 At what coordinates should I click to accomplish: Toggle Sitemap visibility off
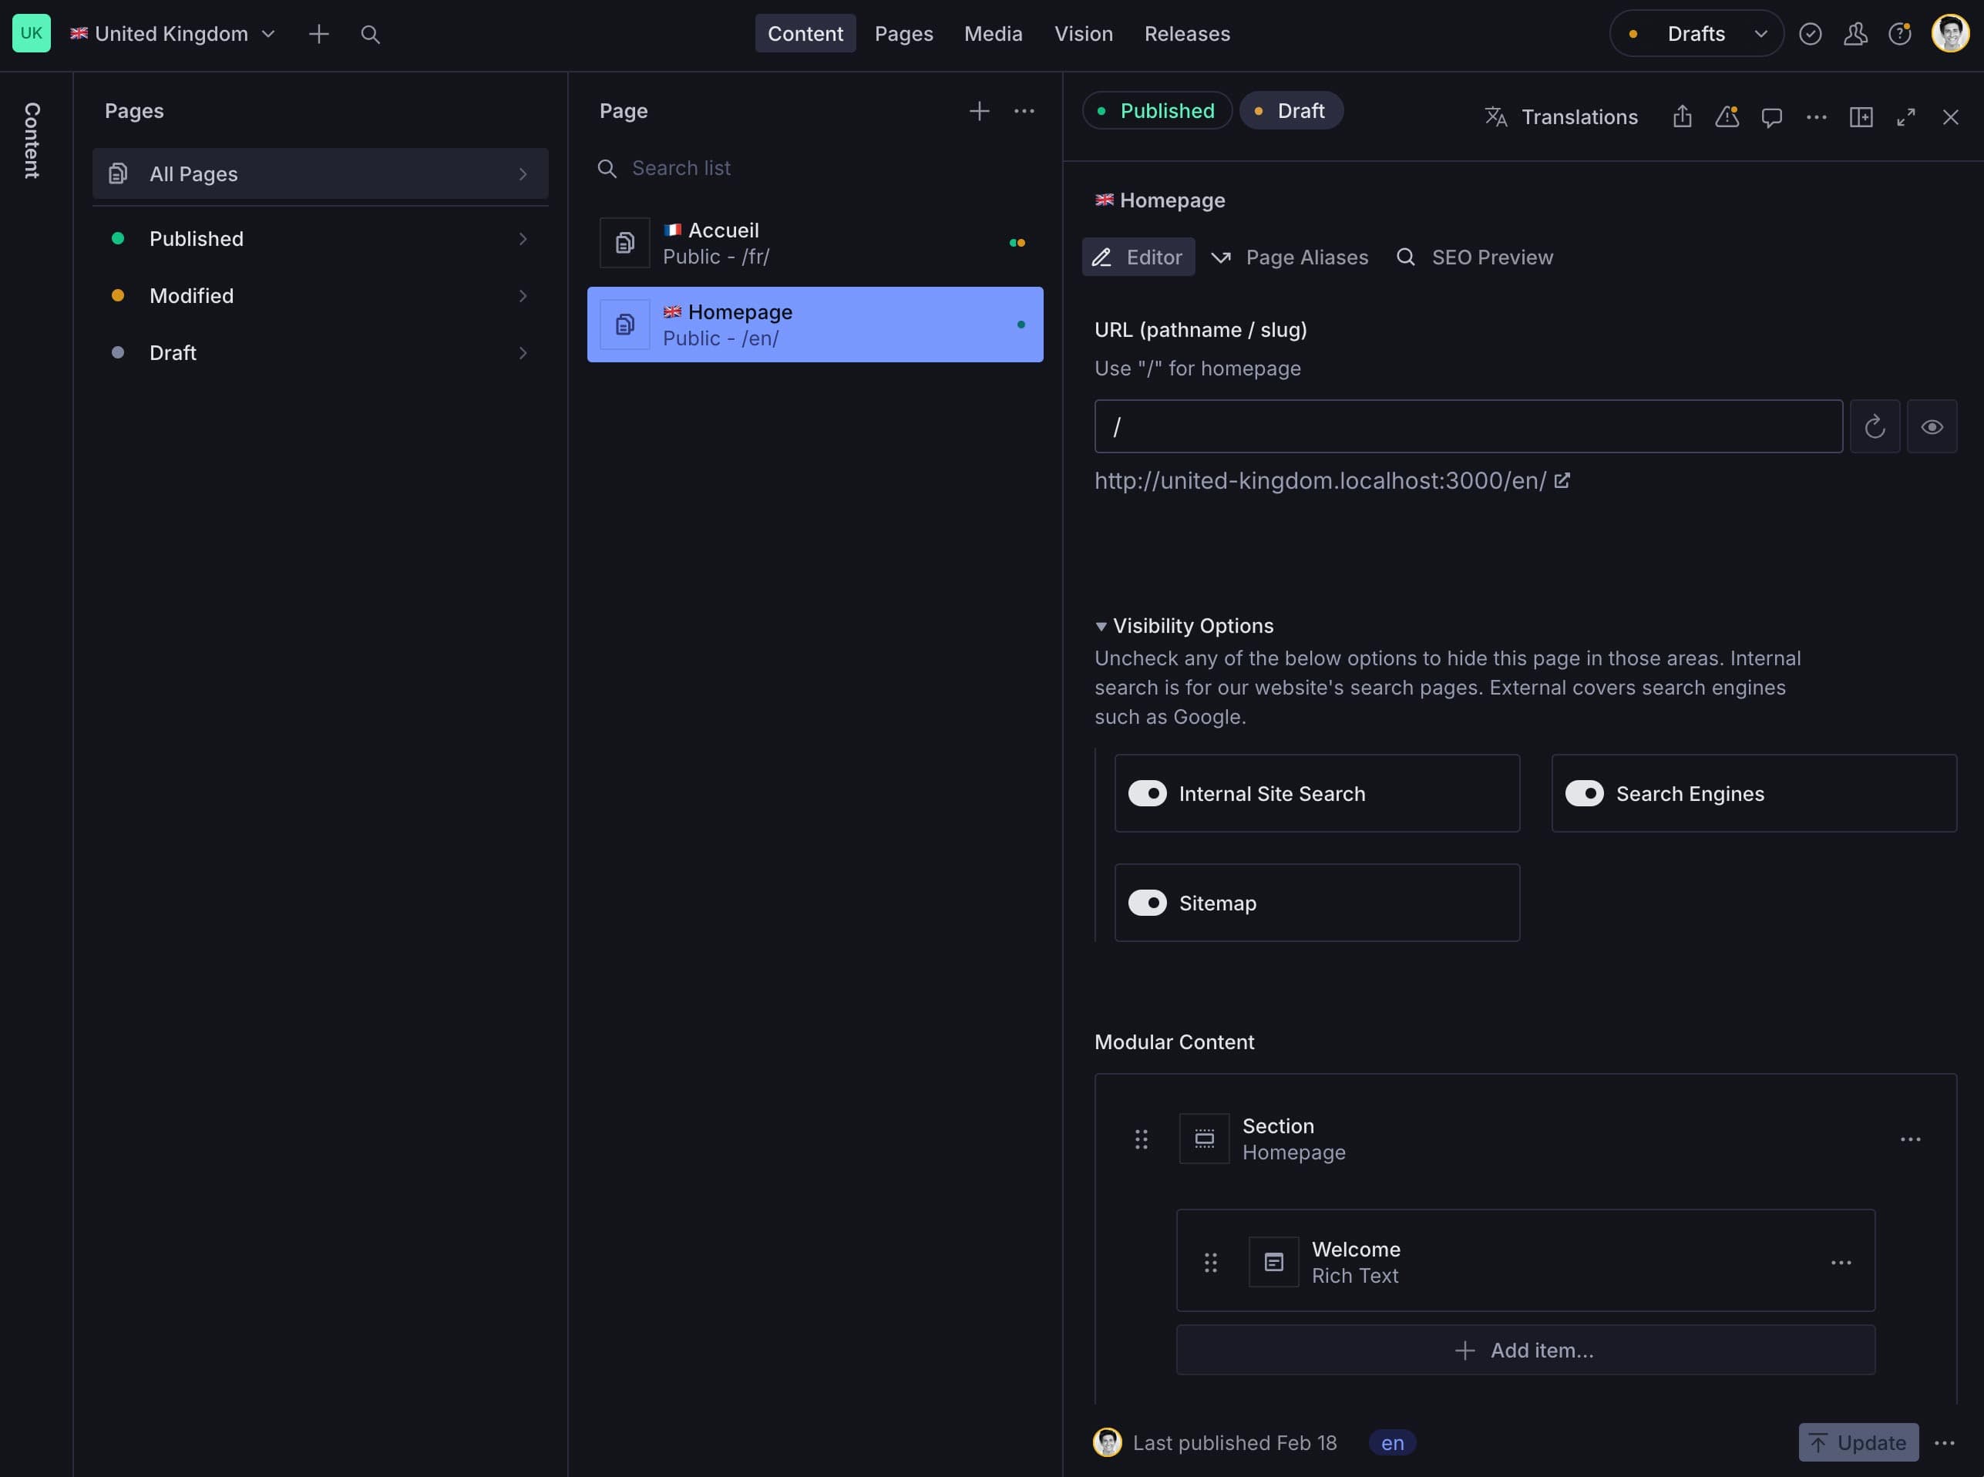tap(1150, 902)
